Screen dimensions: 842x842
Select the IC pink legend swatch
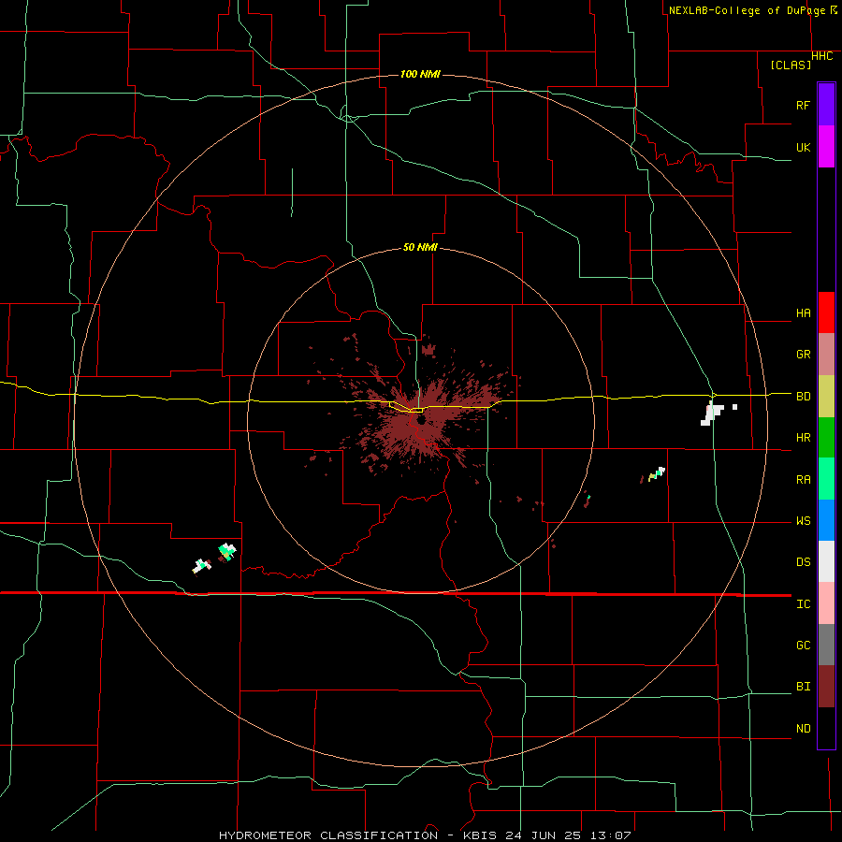coord(826,603)
